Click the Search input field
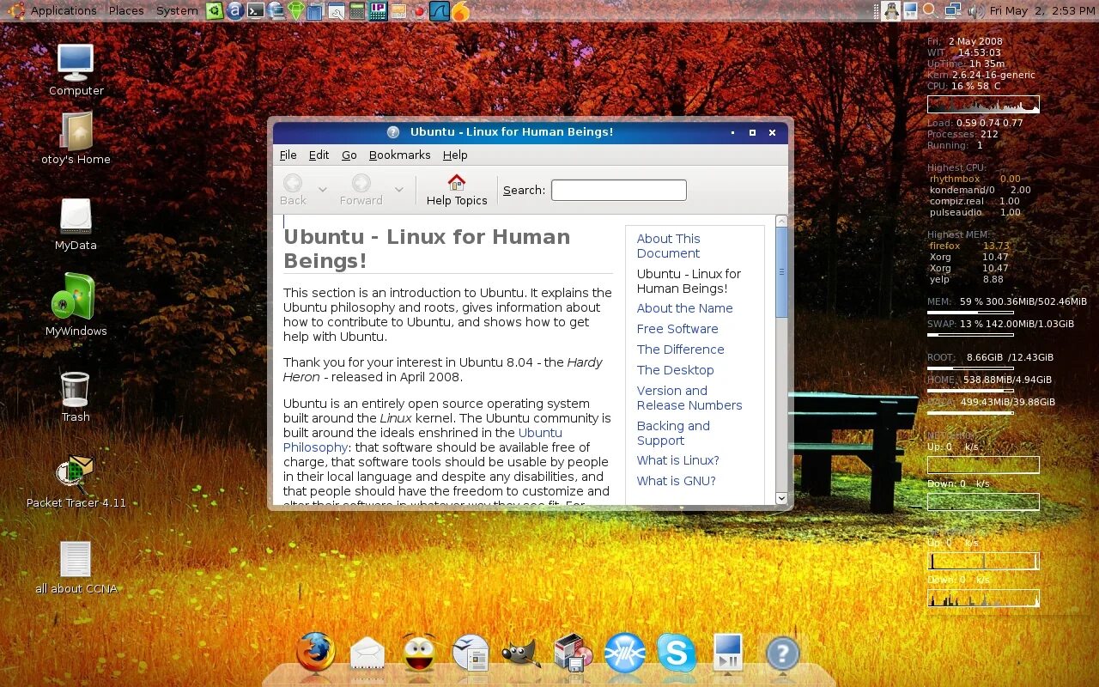Viewport: 1099px width, 687px height. pyautogui.click(x=618, y=190)
